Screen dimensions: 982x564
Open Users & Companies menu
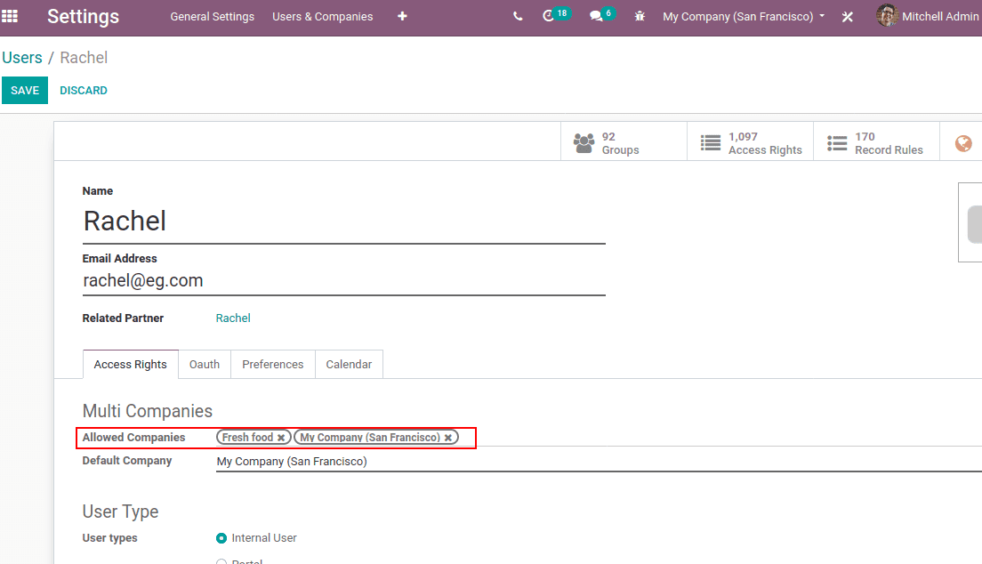(323, 16)
